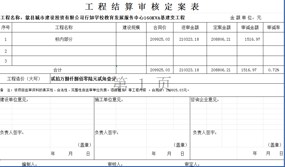Click the 合同价 header cell
Screen dimensions: 285x167
point(160,27)
